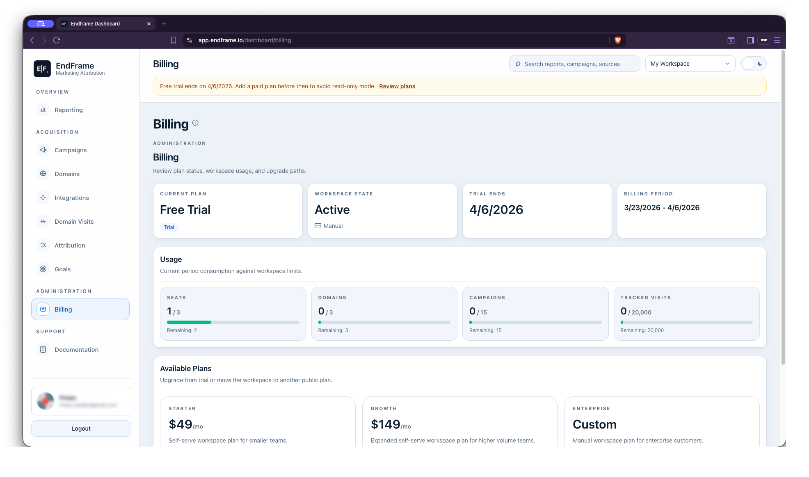
Task: Toggle dark mode switch
Action: click(x=753, y=64)
